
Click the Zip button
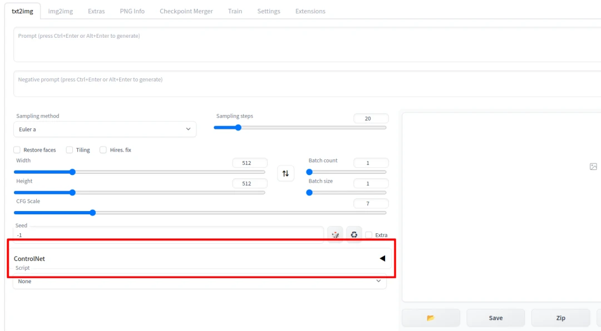click(x=560, y=318)
